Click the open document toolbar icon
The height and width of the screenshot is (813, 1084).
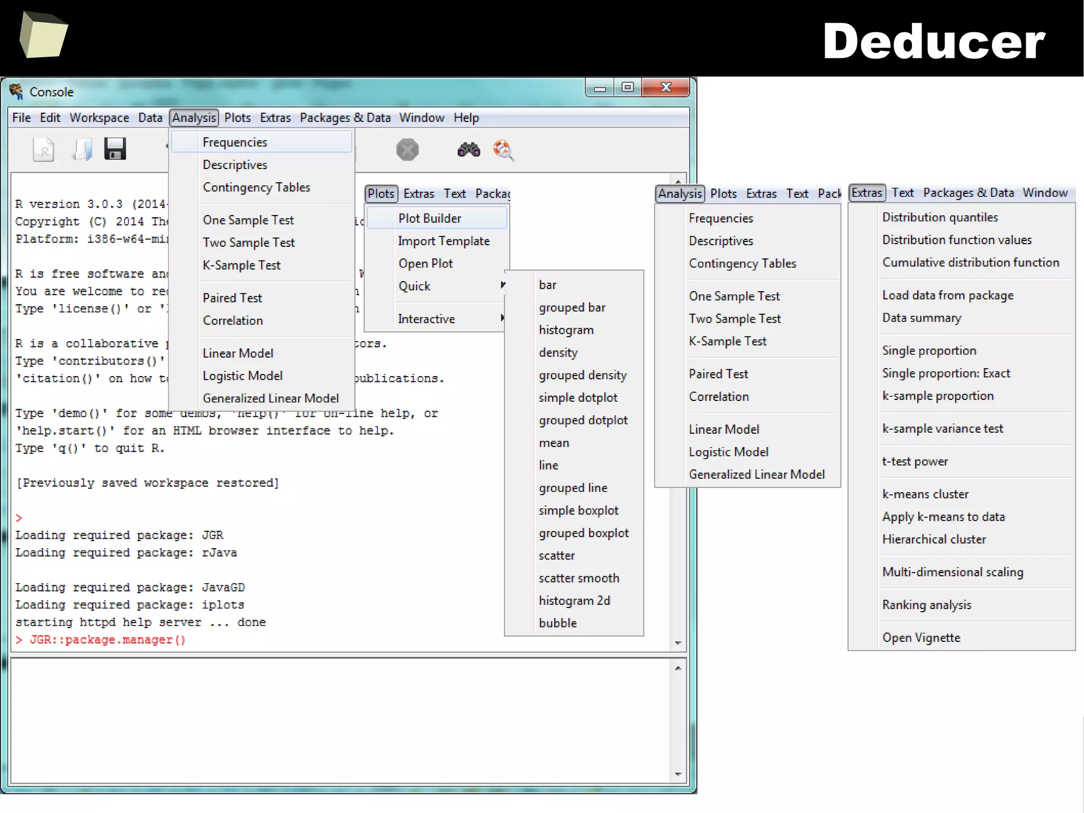(82, 149)
